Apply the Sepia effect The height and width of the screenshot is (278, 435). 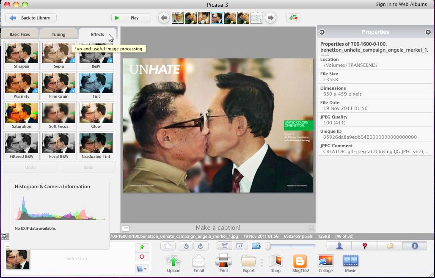tap(58, 55)
